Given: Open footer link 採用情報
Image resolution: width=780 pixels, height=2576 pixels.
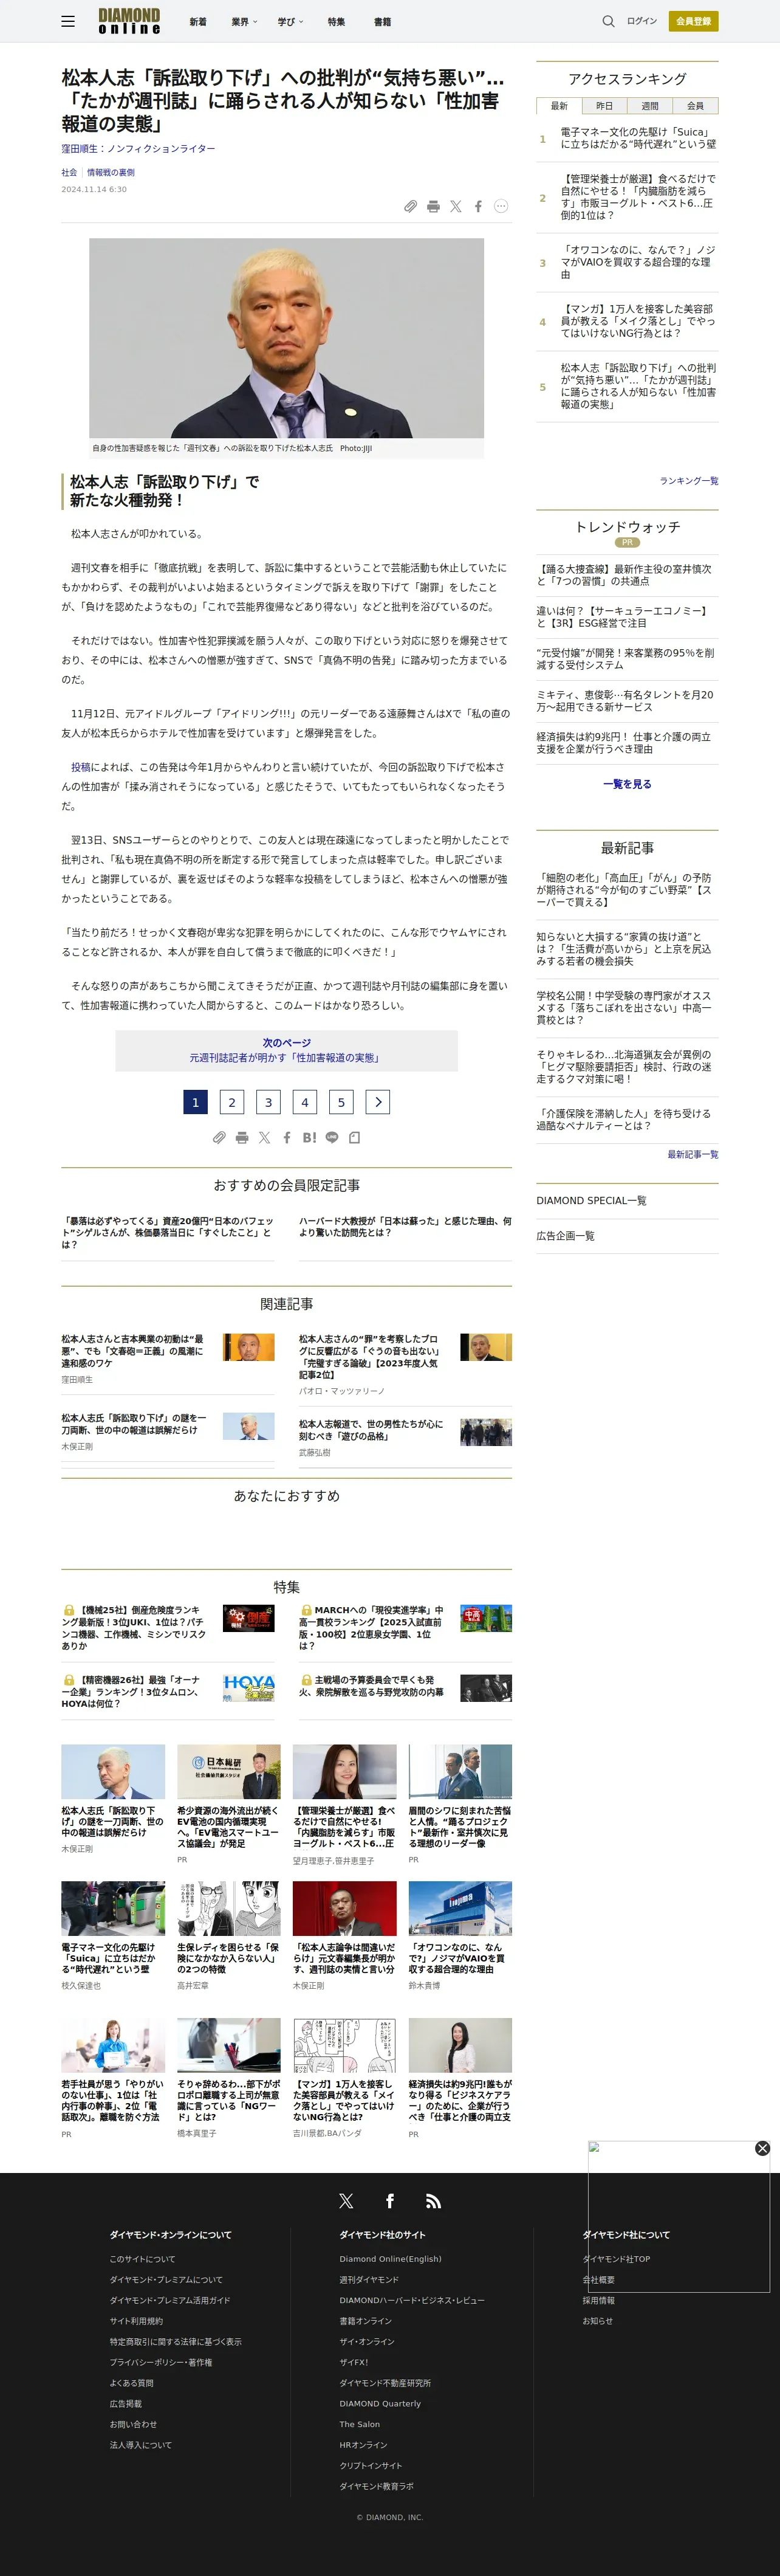Looking at the screenshot, I should click(x=598, y=2300).
